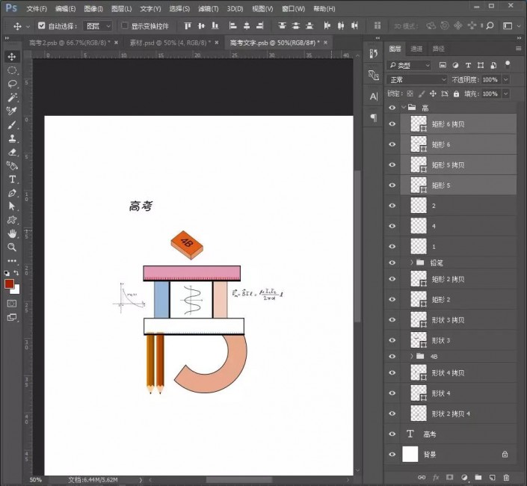Create a new layer group
Image resolution: width=527 pixels, height=486 pixels.
coord(478,477)
